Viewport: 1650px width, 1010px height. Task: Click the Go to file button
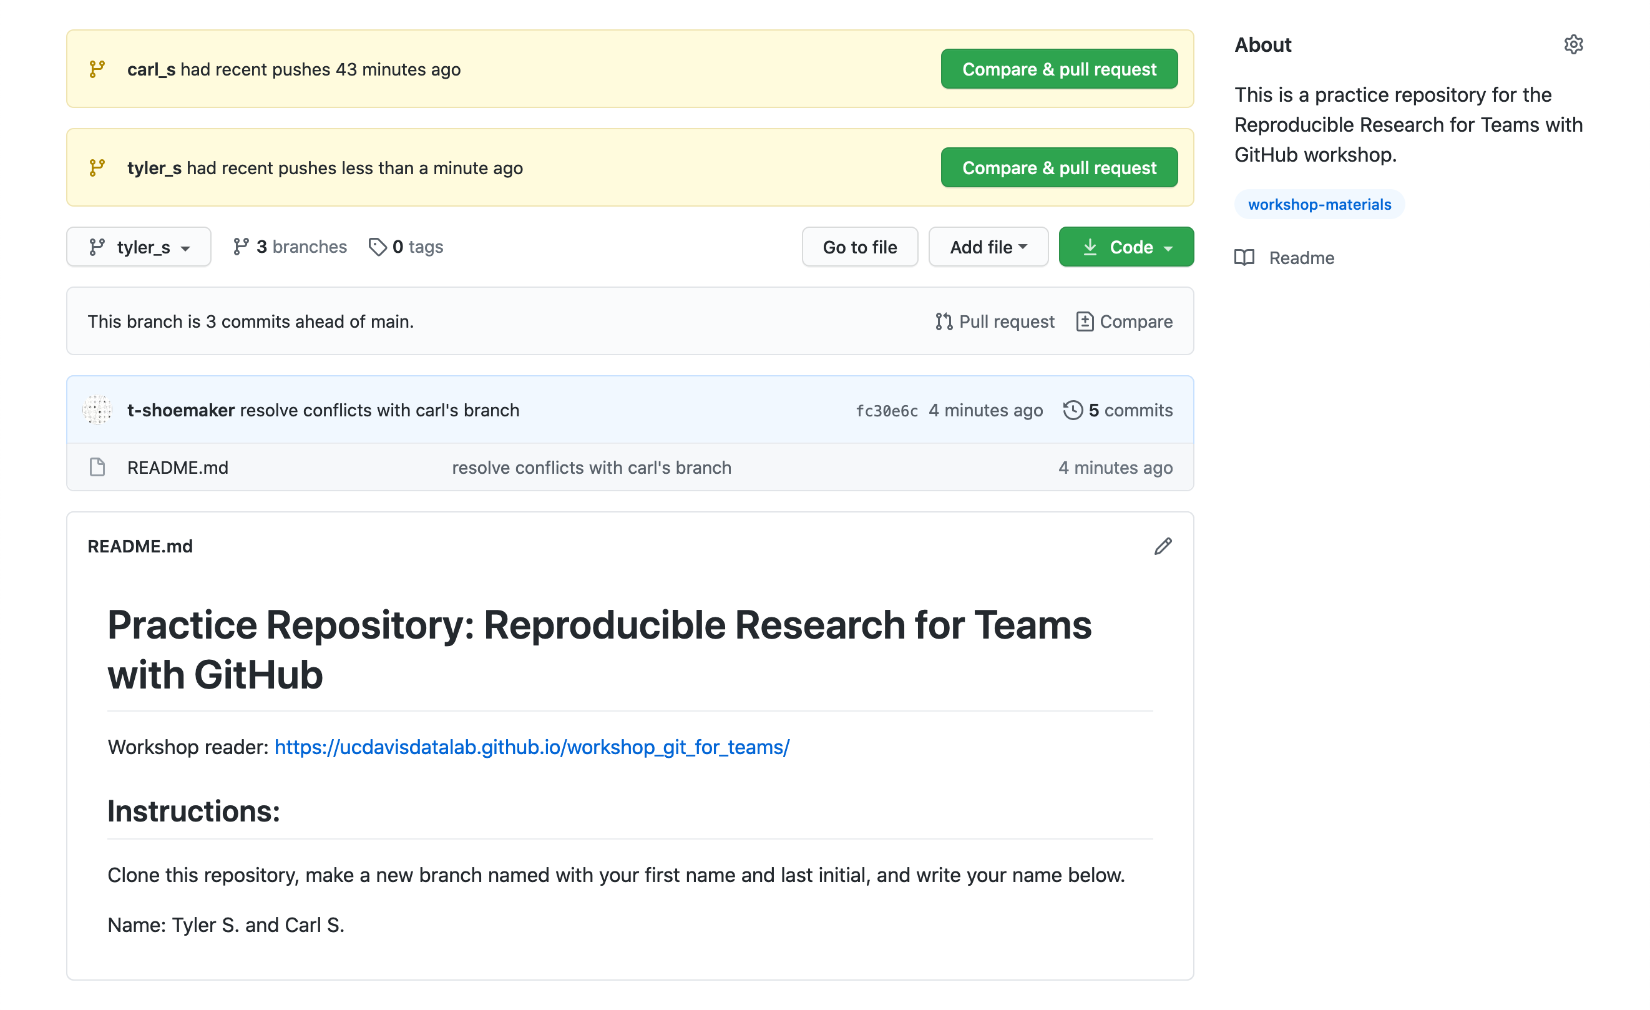click(x=860, y=247)
